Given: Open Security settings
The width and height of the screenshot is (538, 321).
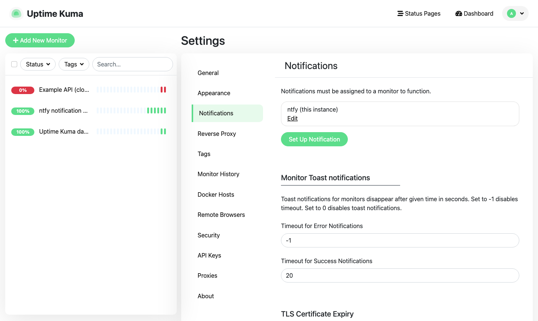Looking at the screenshot, I should [x=227, y=235].
